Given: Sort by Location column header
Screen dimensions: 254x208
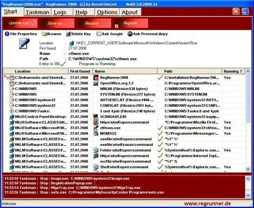Looking at the screenshot, I should click(36, 71).
